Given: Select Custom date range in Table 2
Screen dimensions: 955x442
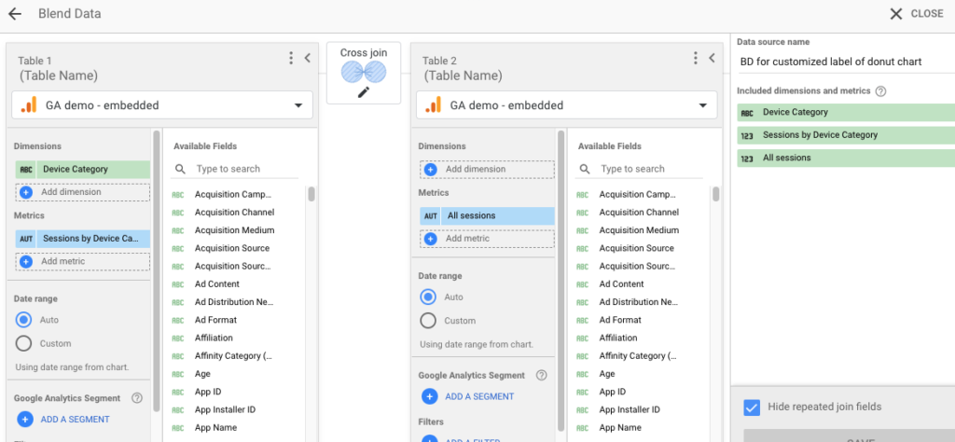Looking at the screenshot, I should coord(428,321).
